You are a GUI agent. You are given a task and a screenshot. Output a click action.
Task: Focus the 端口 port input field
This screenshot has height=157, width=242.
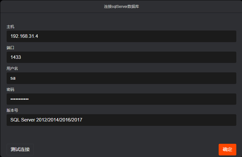[121, 57]
